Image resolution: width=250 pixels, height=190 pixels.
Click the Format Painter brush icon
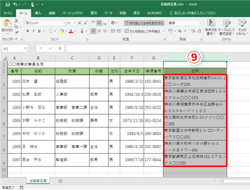(16, 32)
